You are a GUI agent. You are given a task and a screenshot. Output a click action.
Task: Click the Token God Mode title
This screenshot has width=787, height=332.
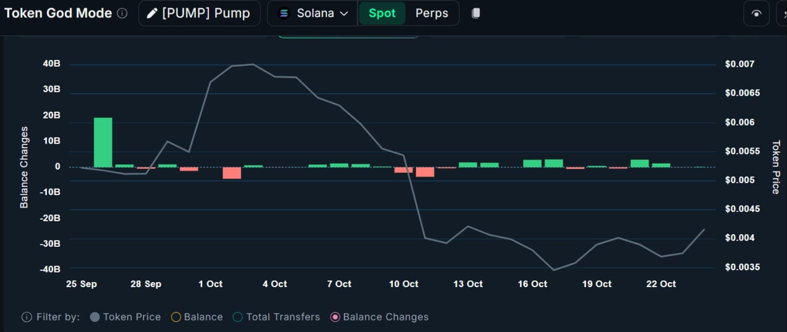(58, 14)
